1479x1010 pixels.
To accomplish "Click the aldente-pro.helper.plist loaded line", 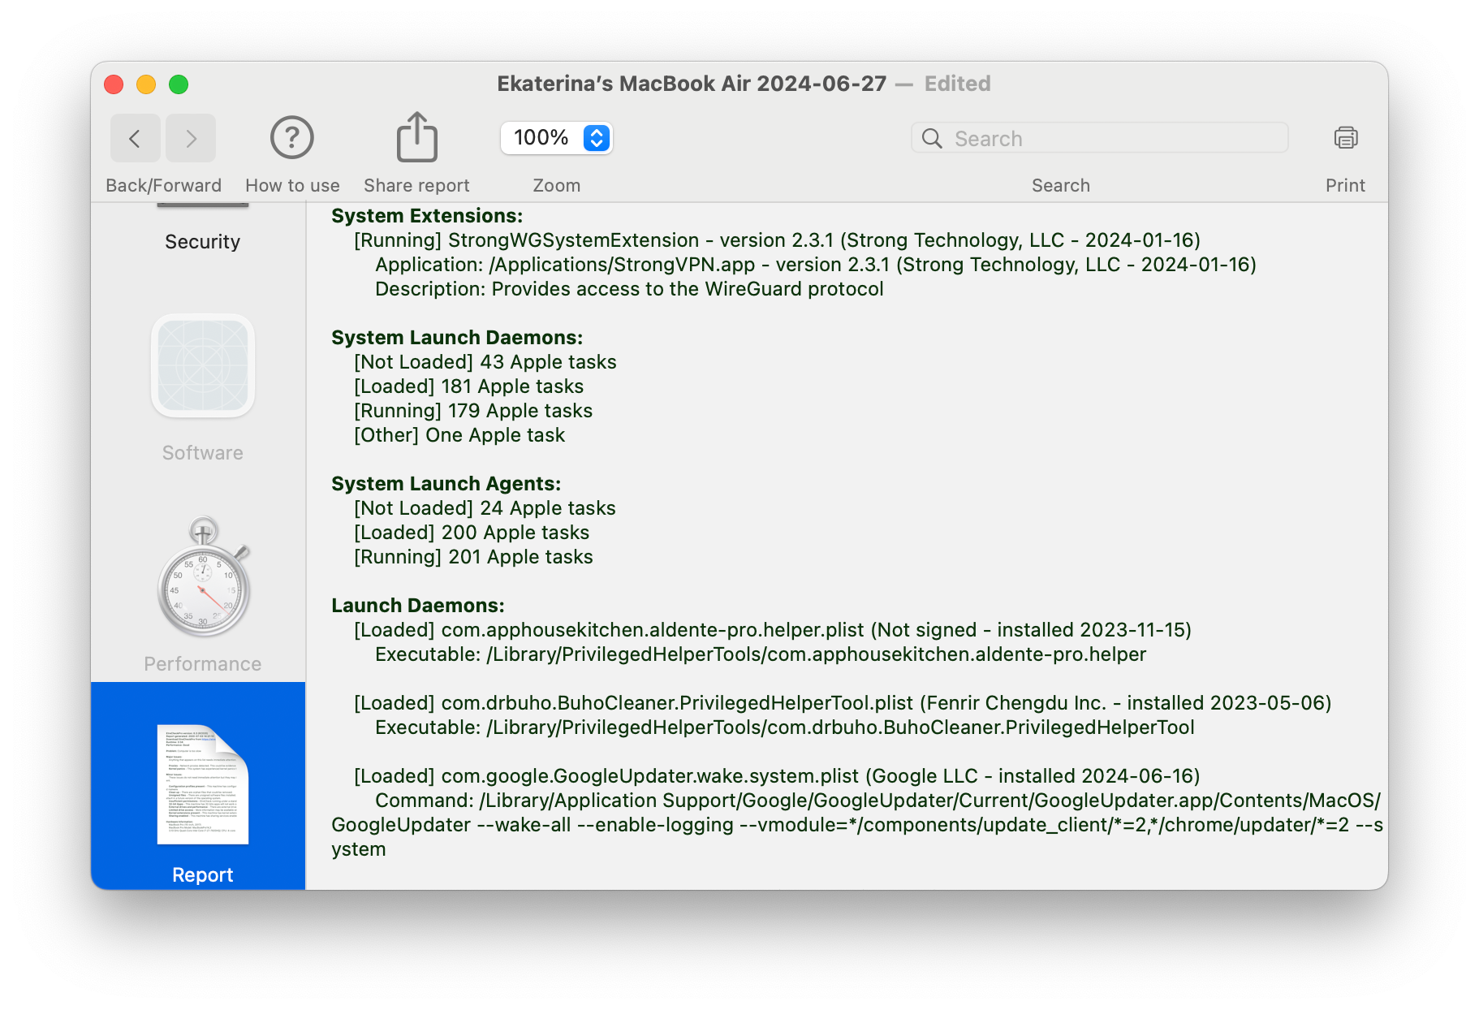I will point(773,630).
